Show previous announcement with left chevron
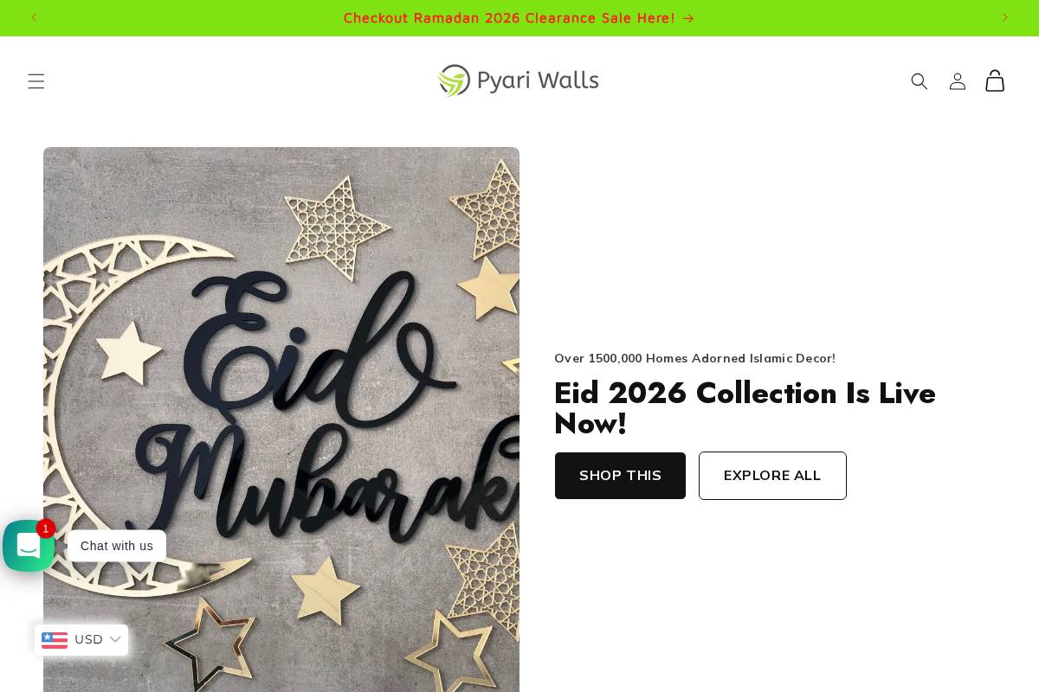The image size is (1039, 692). [x=34, y=17]
